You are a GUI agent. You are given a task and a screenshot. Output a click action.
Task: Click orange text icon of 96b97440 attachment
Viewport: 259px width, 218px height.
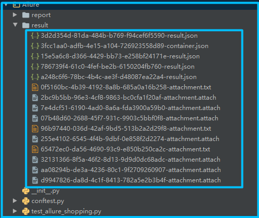coord(35,129)
